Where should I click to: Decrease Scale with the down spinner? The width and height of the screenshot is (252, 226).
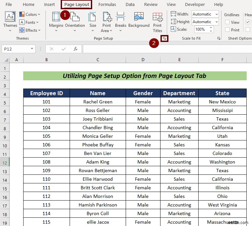(x=211, y=31)
